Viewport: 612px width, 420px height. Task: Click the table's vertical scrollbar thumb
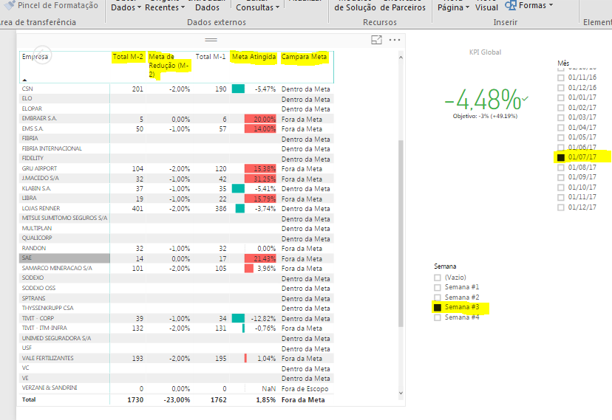click(401, 233)
